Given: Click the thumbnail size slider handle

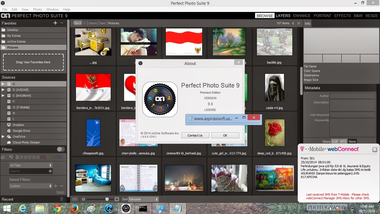Looking at the screenshot, I should pos(107,199).
